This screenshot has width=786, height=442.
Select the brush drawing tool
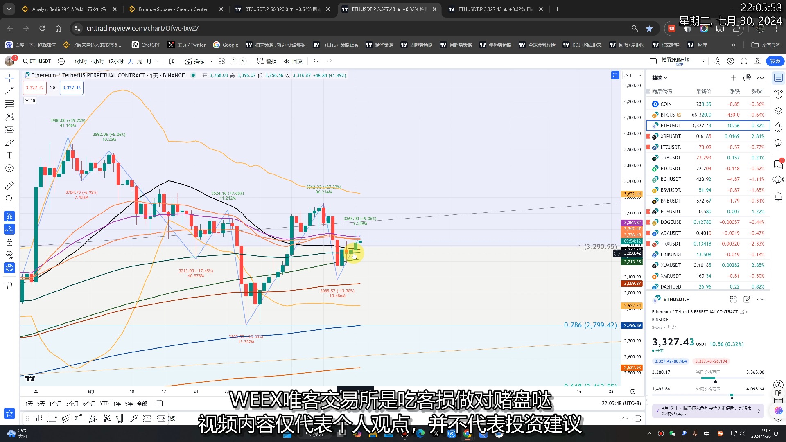(9, 142)
